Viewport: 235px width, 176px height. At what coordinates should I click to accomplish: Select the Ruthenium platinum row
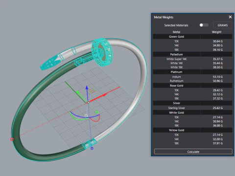192,81
